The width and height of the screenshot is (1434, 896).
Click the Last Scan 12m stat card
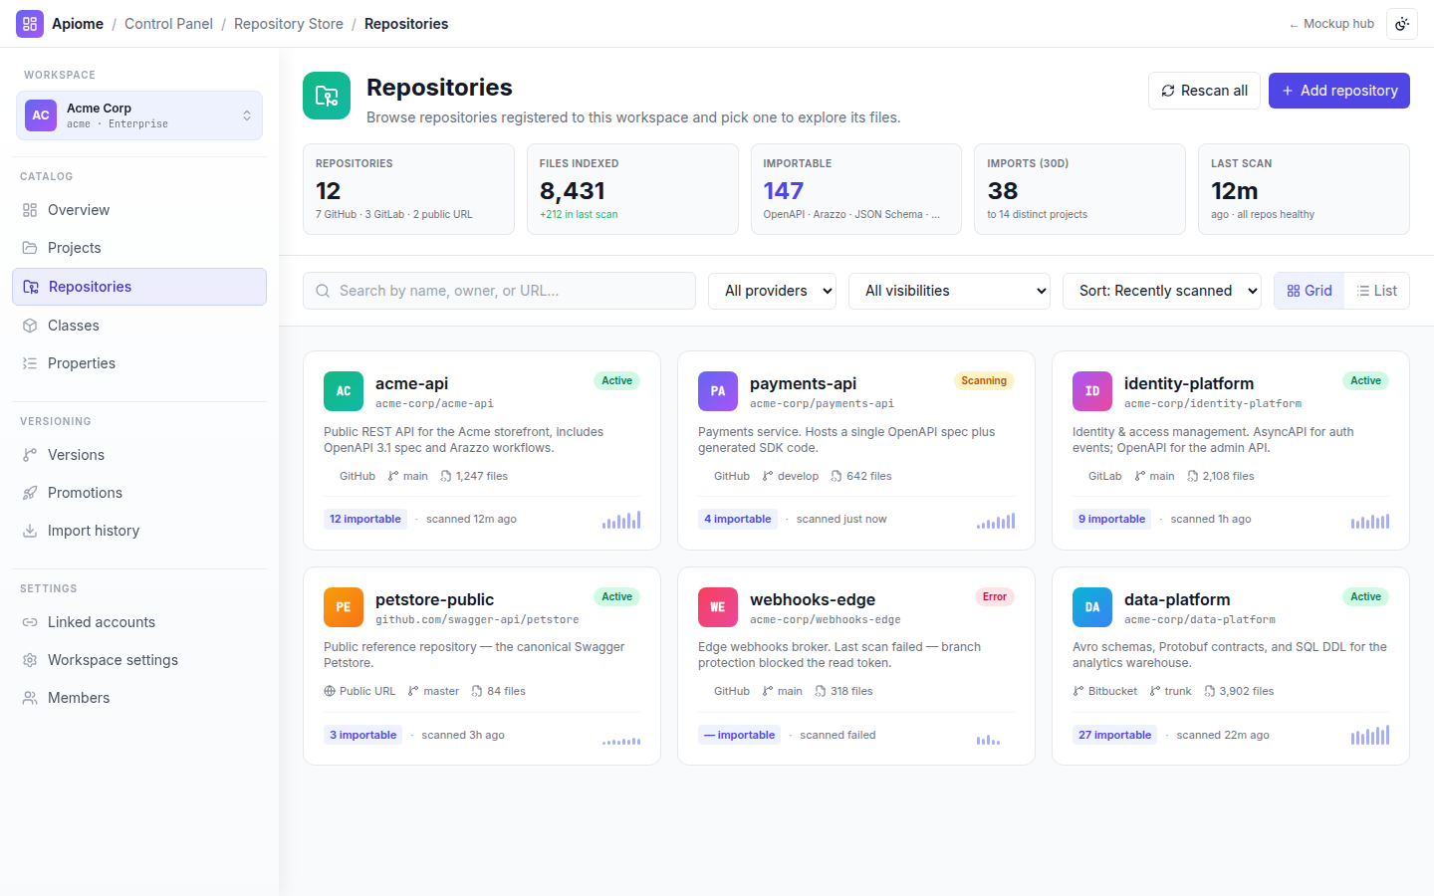[1304, 189]
